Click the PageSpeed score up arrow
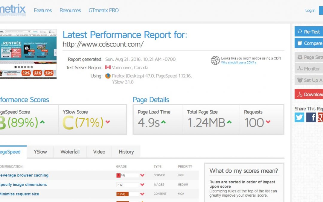 [42, 122]
